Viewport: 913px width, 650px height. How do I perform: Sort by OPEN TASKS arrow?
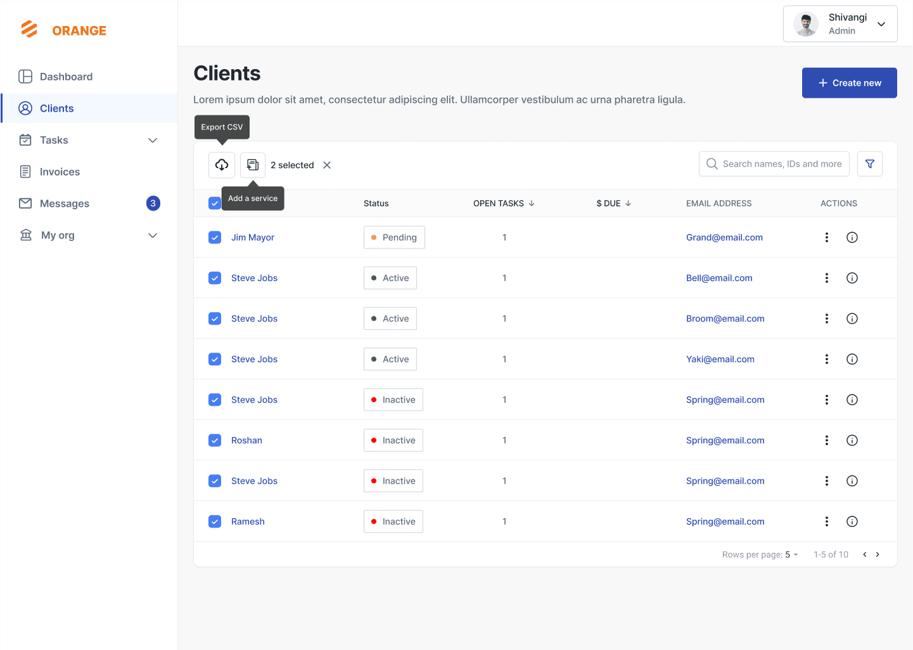pyautogui.click(x=532, y=204)
